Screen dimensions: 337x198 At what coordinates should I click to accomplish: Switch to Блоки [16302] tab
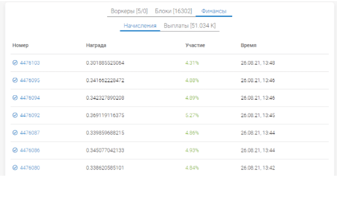(x=174, y=11)
